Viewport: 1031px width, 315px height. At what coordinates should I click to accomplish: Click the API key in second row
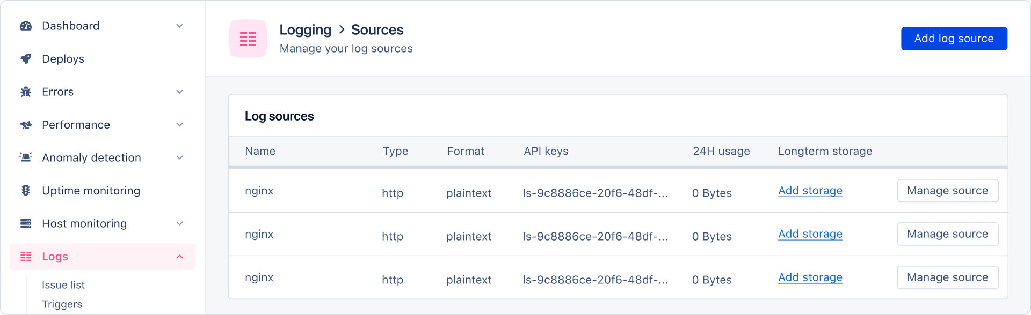click(596, 236)
